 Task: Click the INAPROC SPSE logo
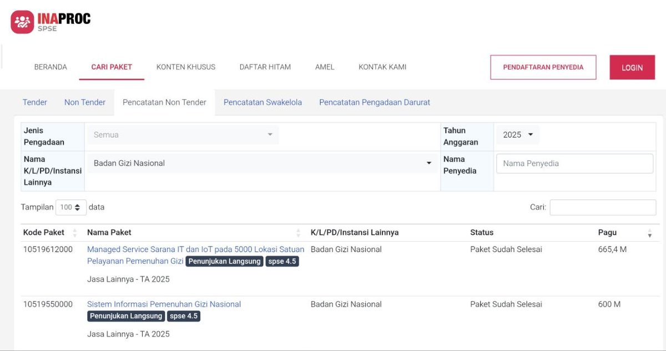pos(51,22)
